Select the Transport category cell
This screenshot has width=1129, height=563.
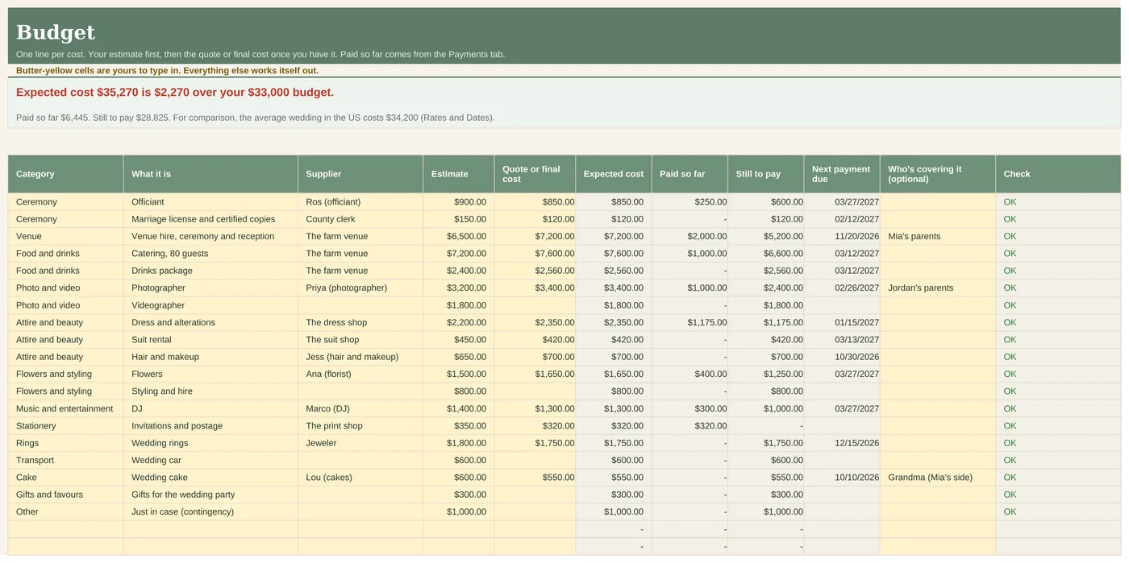pos(65,461)
